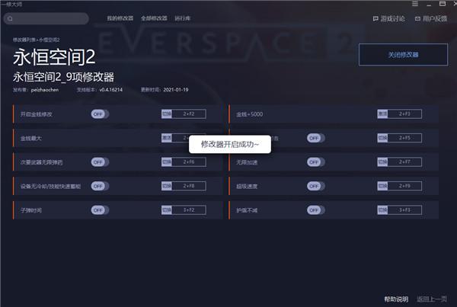Click the 修改器开启成功~ toast message
The image size is (457, 307).
[230, 144]
